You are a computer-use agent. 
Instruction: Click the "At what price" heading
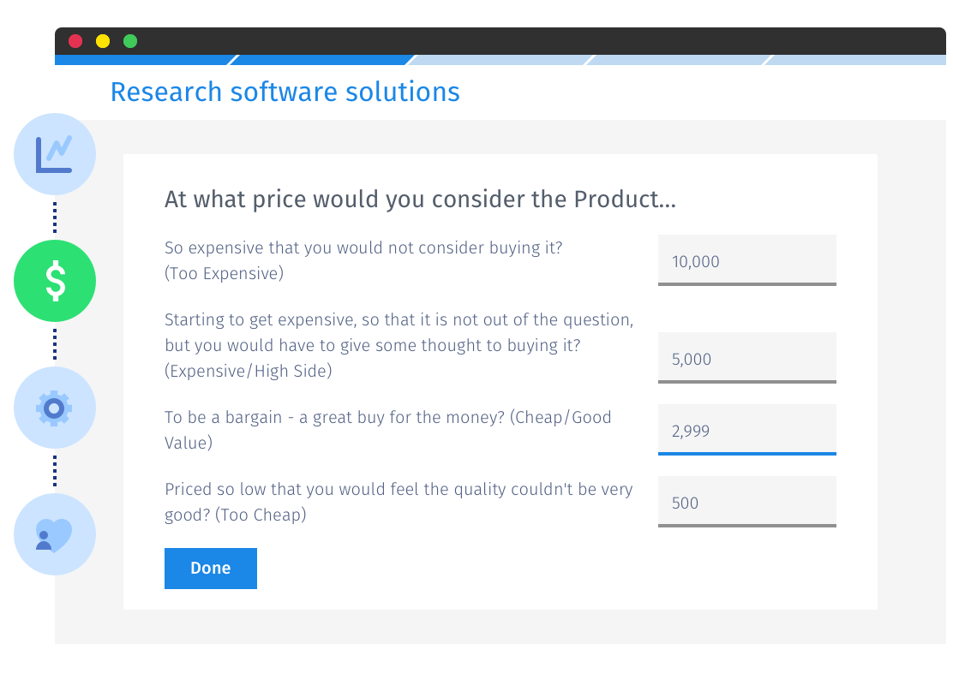[420, 200]
